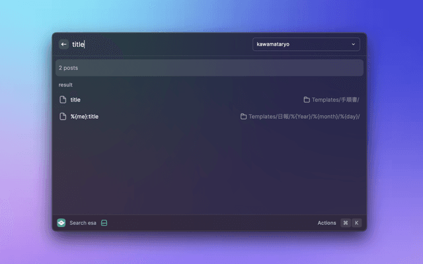The image size is (423, 264).
Task: Click the folder icon beside Templates/手順書/
Action: 307,100
